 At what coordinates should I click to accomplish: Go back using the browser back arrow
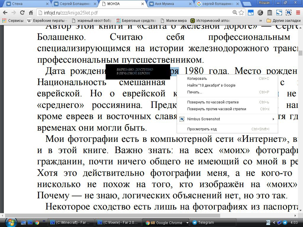[x=5, y=13]
